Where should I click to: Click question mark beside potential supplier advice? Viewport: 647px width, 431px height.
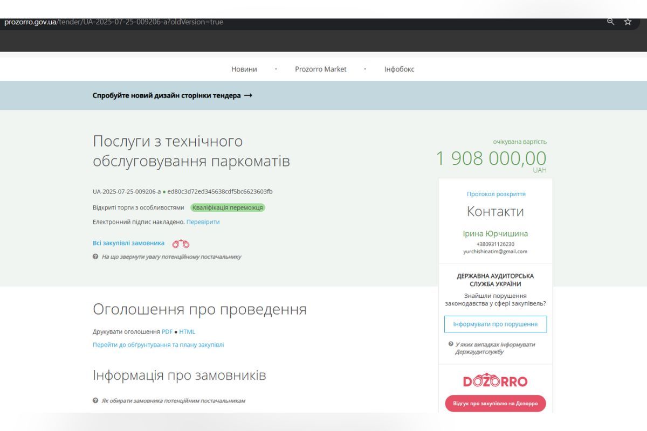[x=97, y=257]
